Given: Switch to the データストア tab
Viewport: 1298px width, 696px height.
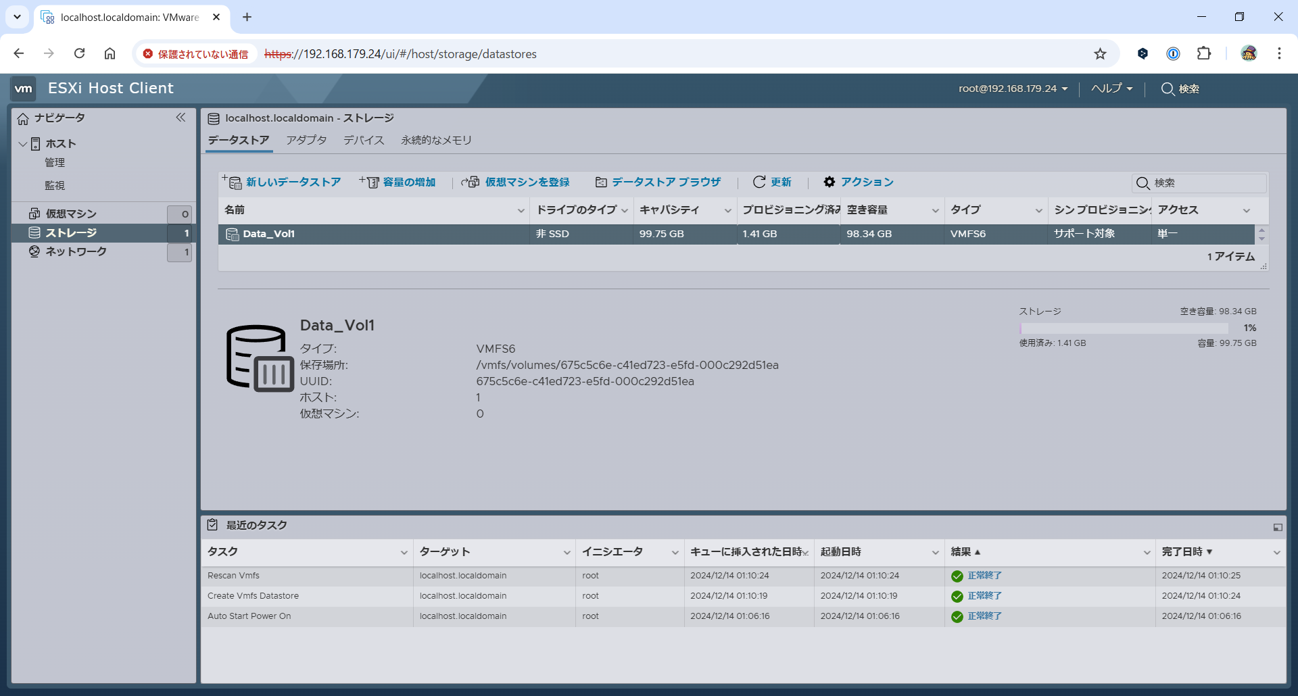Looking at the screenshot, I should tap(239, 141).
